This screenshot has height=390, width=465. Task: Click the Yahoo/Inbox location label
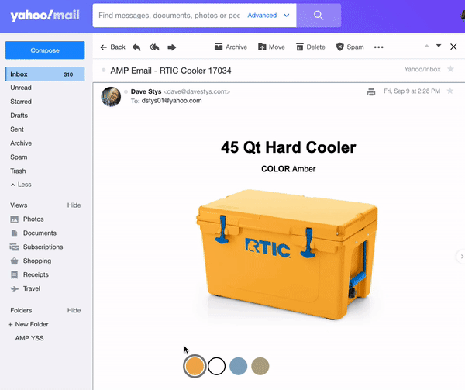(422, 70)
